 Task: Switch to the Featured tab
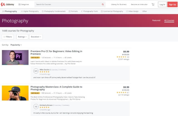(x=156, y=20)
